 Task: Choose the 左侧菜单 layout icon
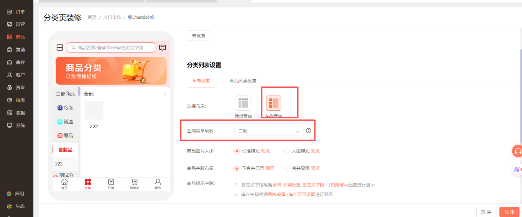(273, 103)
